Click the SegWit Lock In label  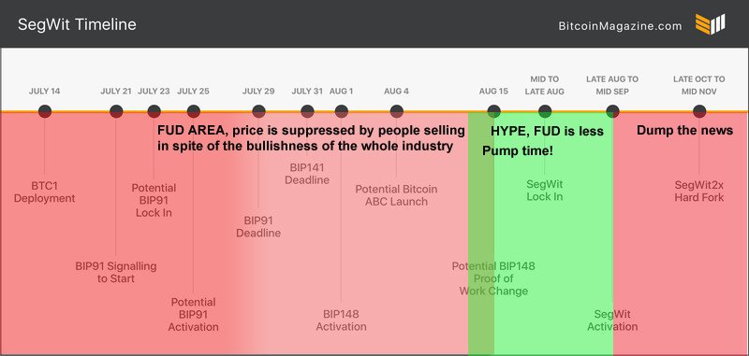[545, 191]
